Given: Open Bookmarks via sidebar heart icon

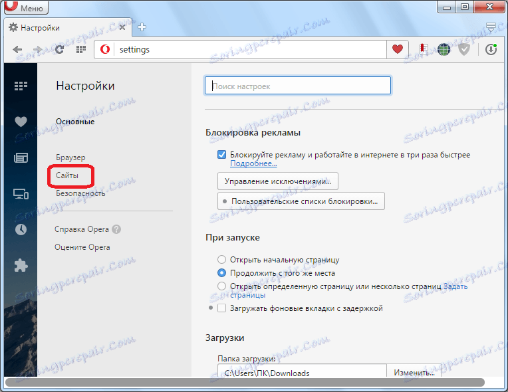Looking at the screenshot, I should [x=21, y=122].
